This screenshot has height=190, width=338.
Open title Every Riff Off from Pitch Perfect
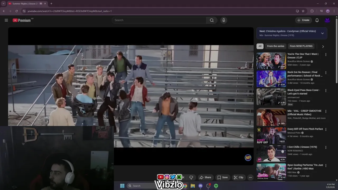coord(305,129)
